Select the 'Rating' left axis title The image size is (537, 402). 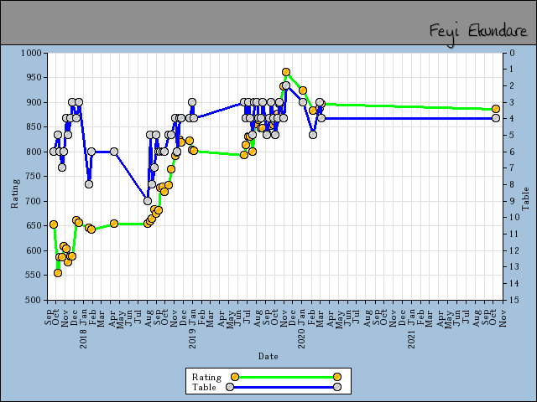pos(14,193)
